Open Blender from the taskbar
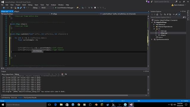This screenshot has width=190, height=107. click(96, 105)
